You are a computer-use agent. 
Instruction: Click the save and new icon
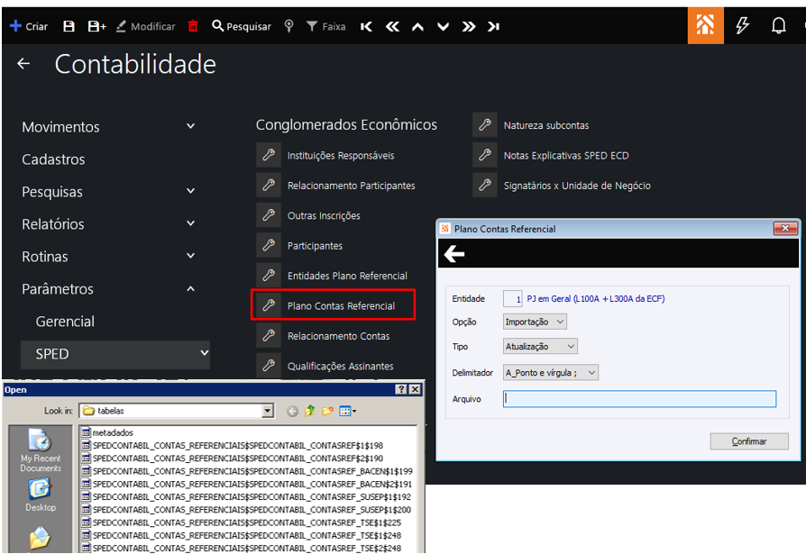[x=96, y=26]
